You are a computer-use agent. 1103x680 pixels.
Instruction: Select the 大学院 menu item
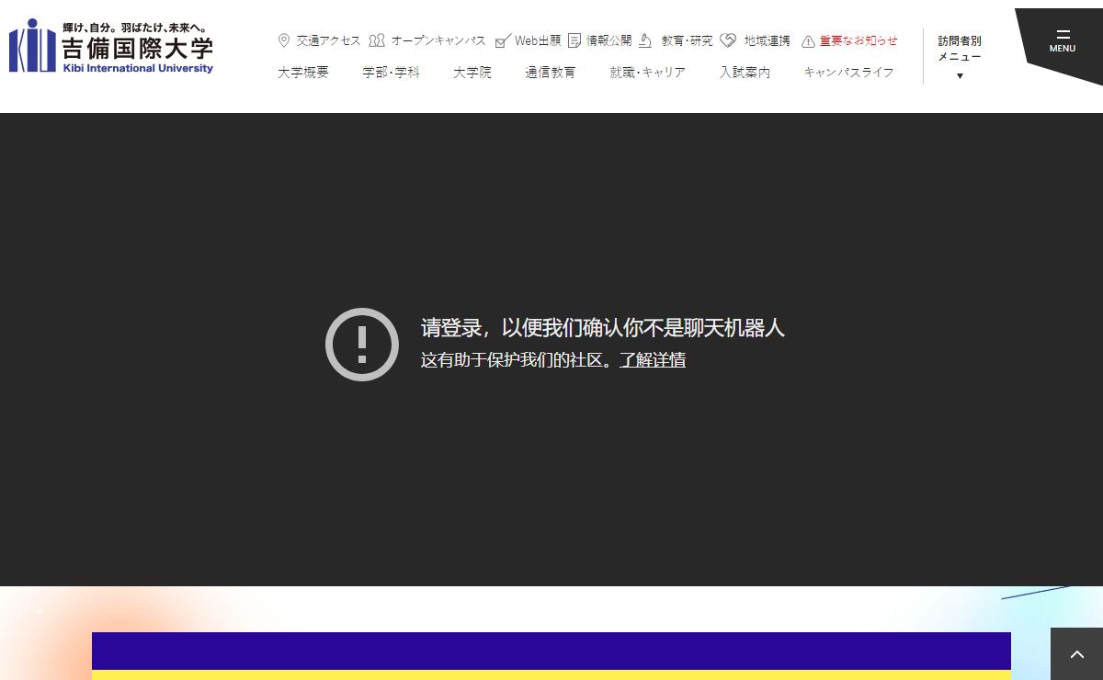coord(472,73)
